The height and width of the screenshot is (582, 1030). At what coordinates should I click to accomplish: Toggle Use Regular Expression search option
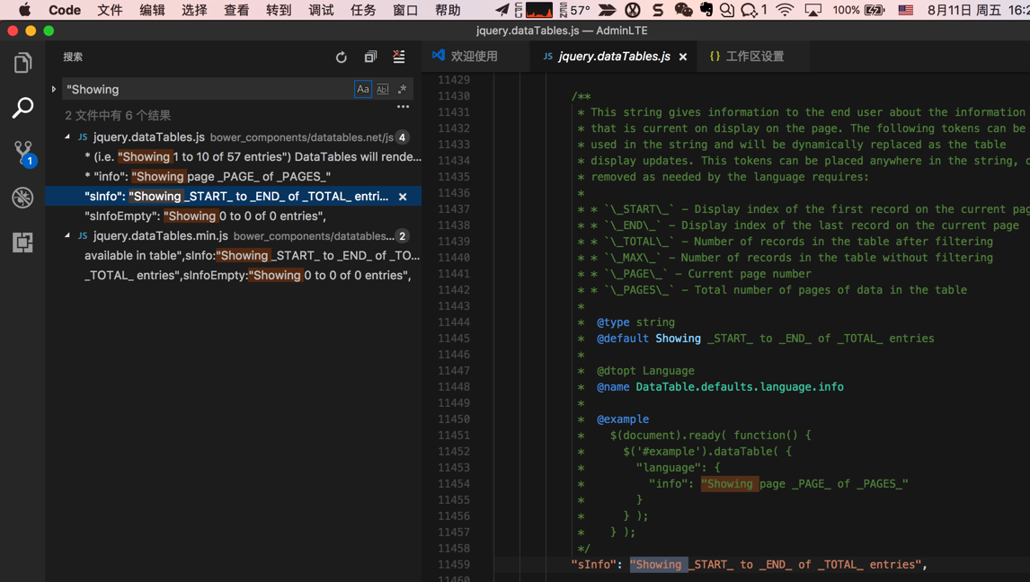(x=402, y=89)
